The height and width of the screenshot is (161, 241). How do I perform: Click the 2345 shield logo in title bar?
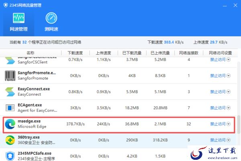[x=6, y=5]
